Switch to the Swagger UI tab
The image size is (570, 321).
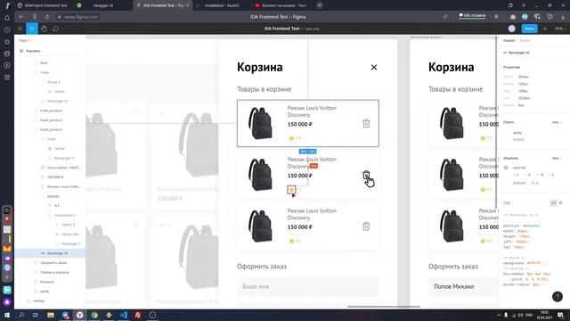click(103, 5)
